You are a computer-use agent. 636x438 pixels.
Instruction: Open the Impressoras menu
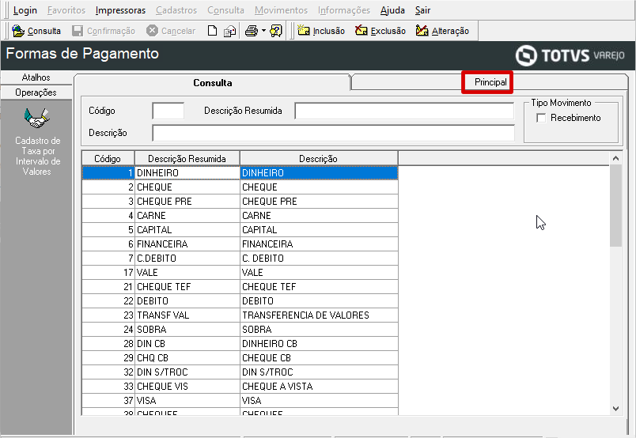coord(120,10)
